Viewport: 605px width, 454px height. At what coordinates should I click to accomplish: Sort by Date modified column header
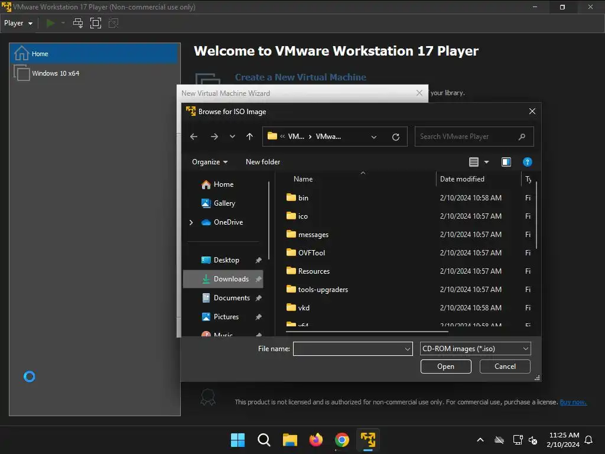coord(462,179)
